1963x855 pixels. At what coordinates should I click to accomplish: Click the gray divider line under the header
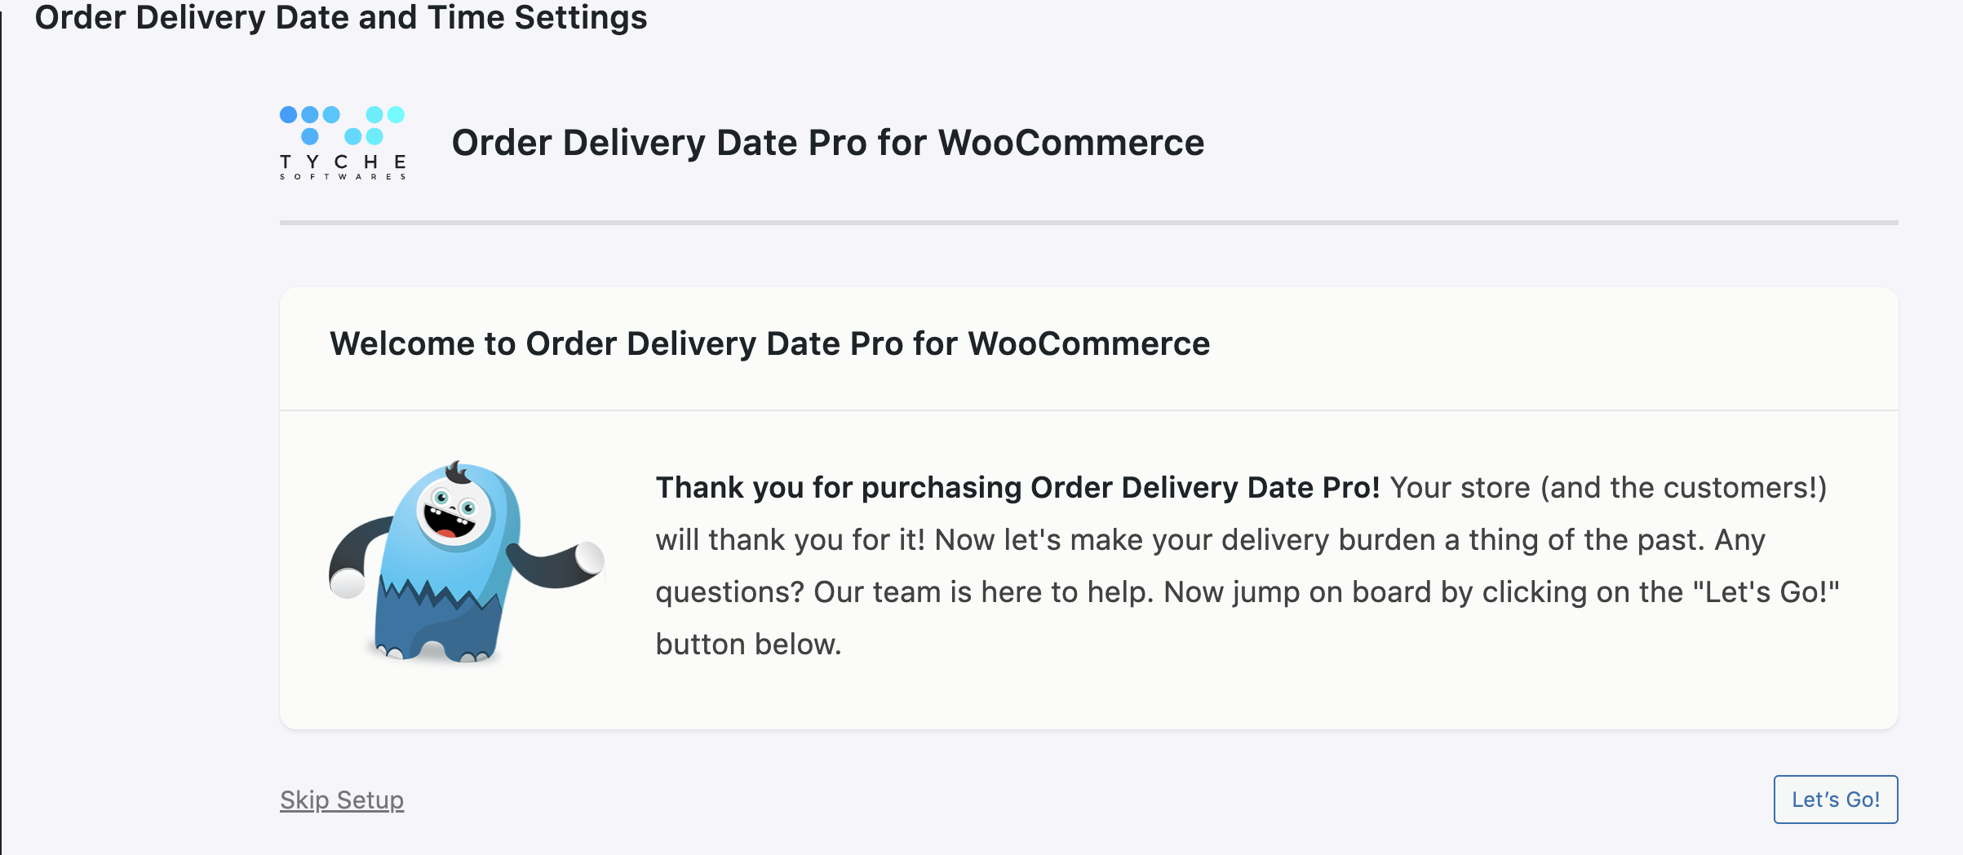point(1088,222)
